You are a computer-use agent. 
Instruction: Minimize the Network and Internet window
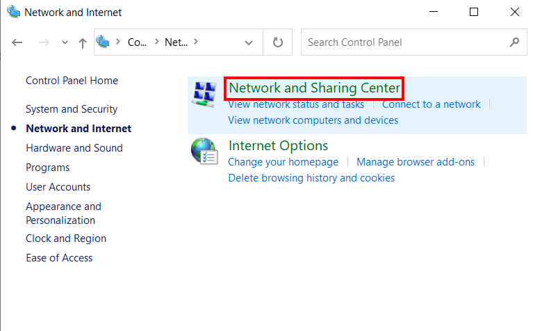(x=434, y=12)
